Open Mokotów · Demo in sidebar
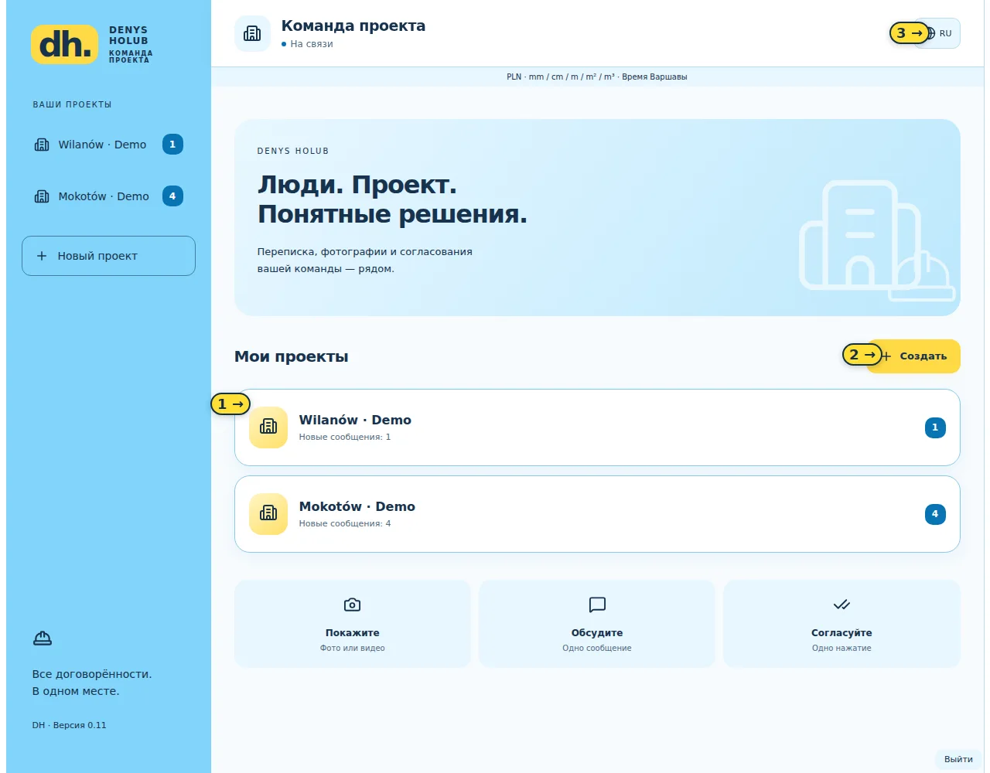Viewport: 990px width, 773px height. pyautogui.click(x=108, y=196)
